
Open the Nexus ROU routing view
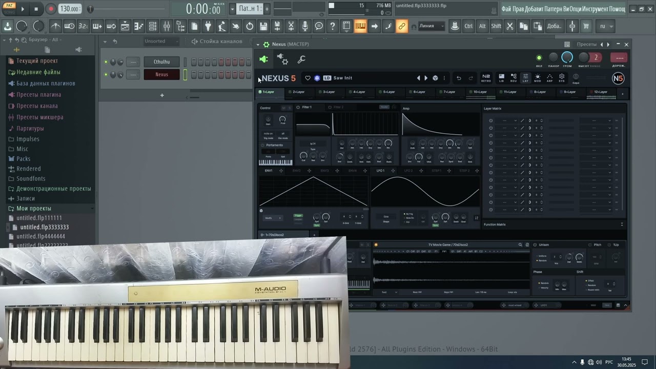(514, 78)
